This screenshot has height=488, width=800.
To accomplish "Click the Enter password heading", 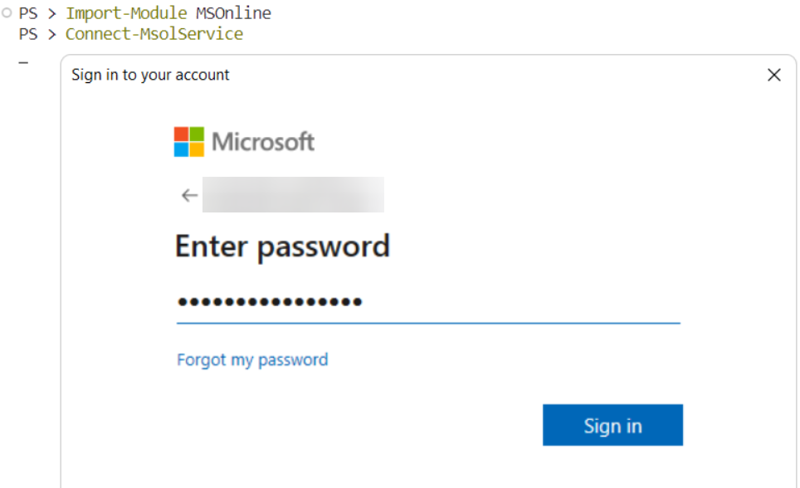I will point(282,247).
